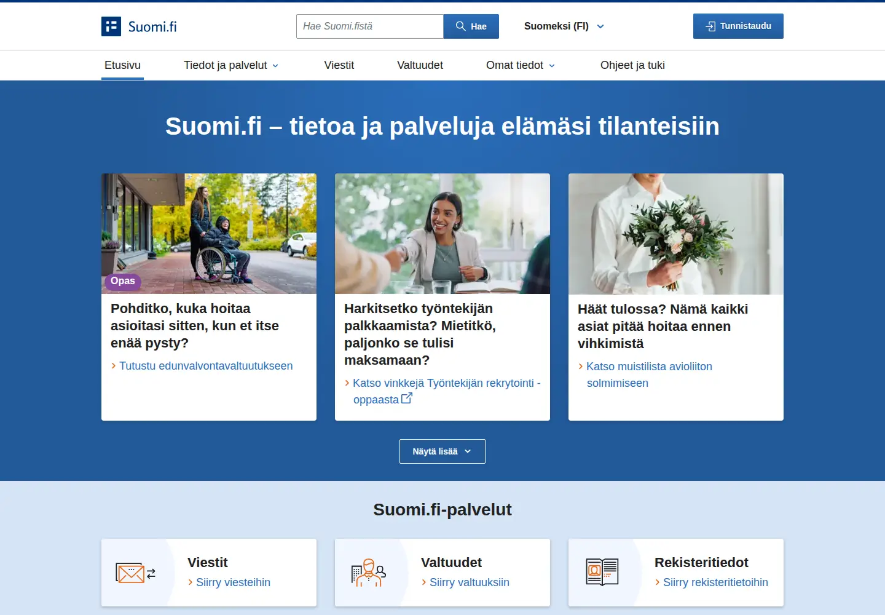The image size is (885, 615).
Task: Open the Viestit navigation item
Action: (339, 65)
